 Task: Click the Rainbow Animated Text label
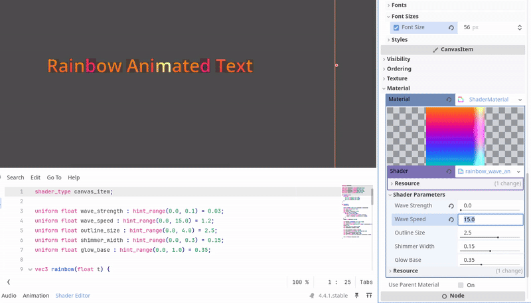[150, 66]
